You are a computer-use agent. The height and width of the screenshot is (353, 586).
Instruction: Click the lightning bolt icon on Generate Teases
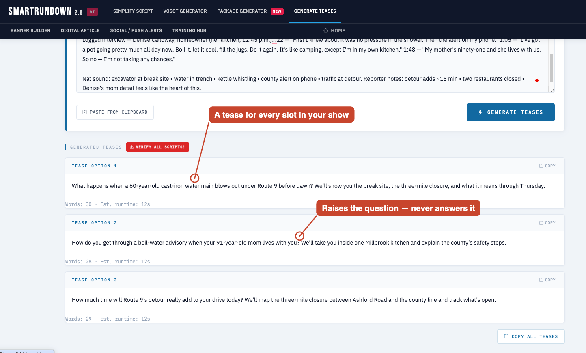pyautogui.click(x=480, y=112)
